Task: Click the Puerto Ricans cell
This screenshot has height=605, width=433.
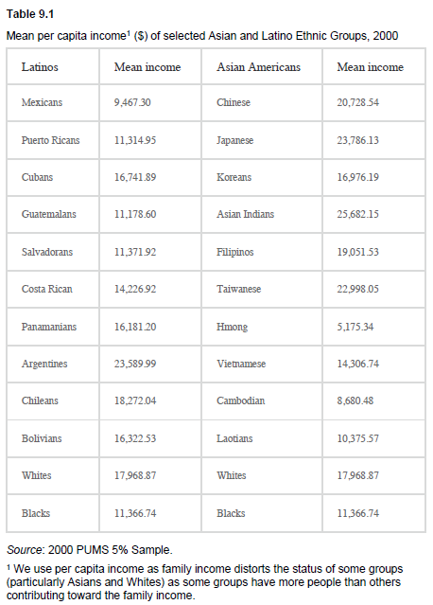Action: [x=50, y=140]
